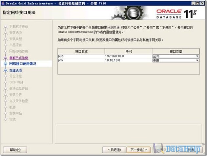This screenshot has height=156, width=207.
Task: Click the 下一步(N) button
Action: pos(138,150)
